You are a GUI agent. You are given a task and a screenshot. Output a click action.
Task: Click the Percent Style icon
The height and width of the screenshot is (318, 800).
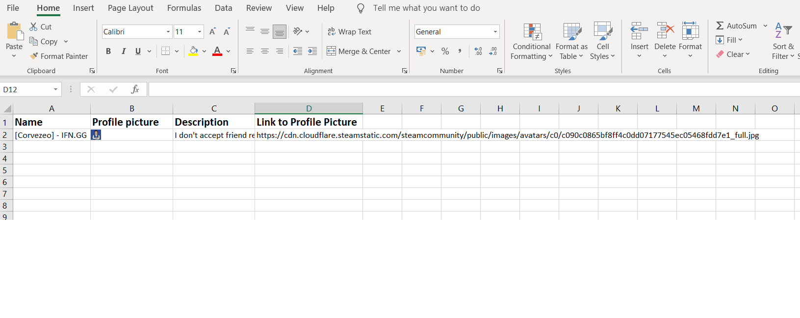coord(445,51)
